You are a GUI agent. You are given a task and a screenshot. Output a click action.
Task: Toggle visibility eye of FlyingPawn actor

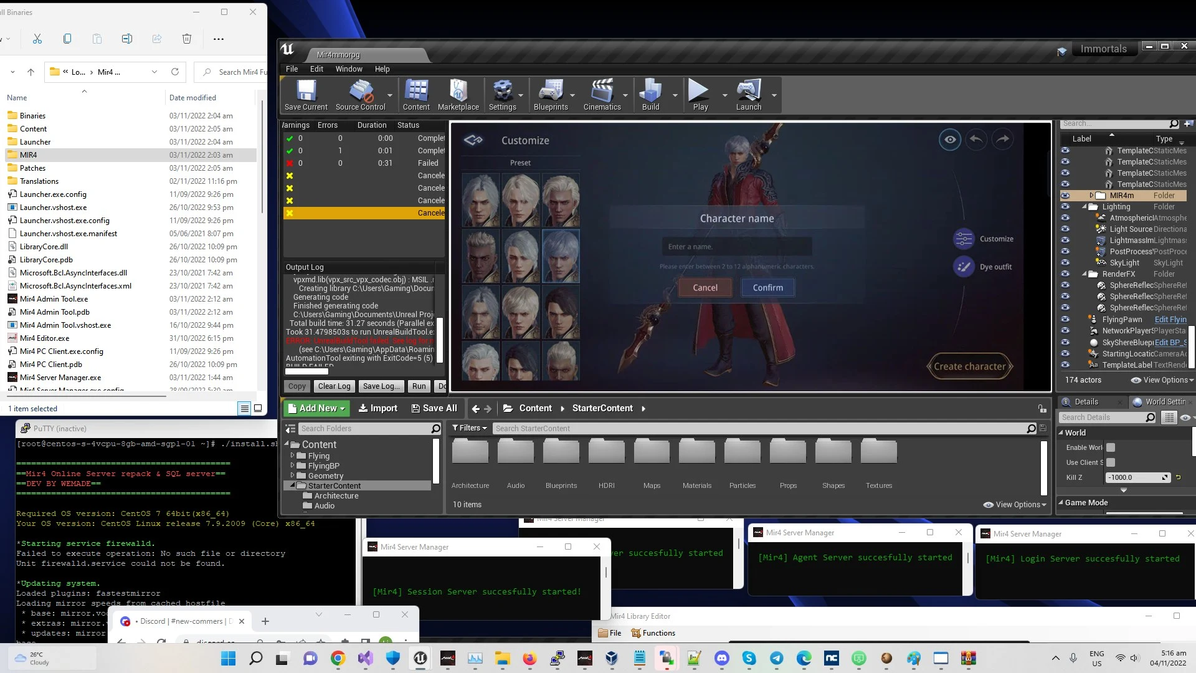tap(1065, 320)
